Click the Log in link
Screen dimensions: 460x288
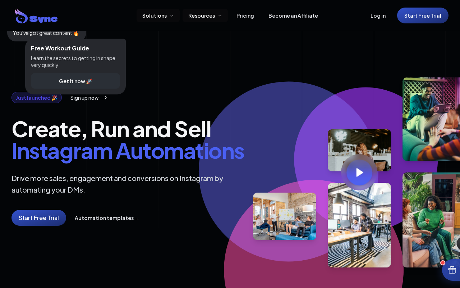[378, 15]
